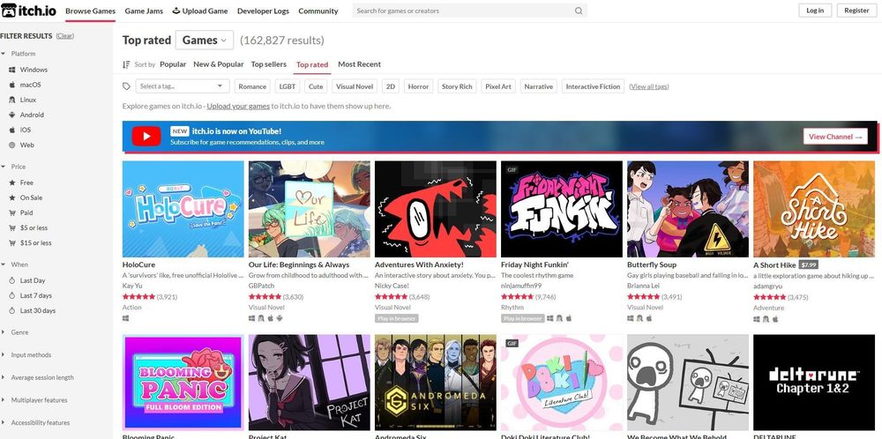Select the LGBT tag
Screen dimensions: 882x439
(288, 86)
